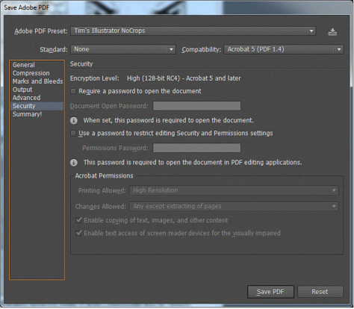Viewport: 354px width, 309px height.
Task: Click info icon beside document open password note
Action: pyautogui.click(x=73, y=120)
